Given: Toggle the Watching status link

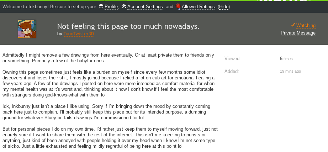Looking at the screenshot, I should pos(306,25).
